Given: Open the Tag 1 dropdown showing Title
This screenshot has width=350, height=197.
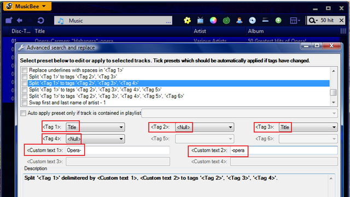Looking at the screenshot, I should [95, 127].
